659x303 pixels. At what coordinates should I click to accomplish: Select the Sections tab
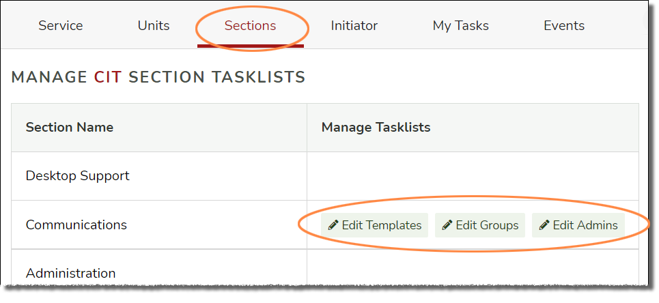click(x=250, y=26)
